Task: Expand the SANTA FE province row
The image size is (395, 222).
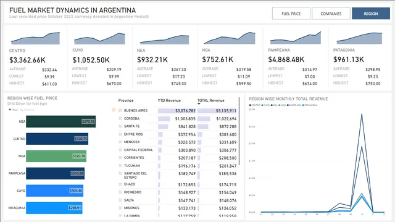Action: pyautogui.click(x=120, y=126)
